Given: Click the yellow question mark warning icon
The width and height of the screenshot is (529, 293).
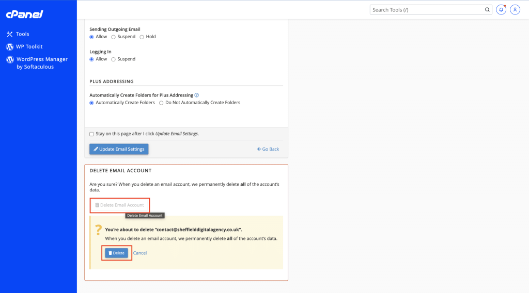Looking at the screenshot, I should tap(98, 230).
